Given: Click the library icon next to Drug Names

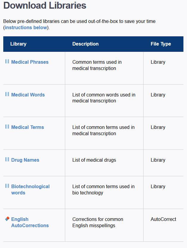Looking at the screenshot, I should [7, 159].
